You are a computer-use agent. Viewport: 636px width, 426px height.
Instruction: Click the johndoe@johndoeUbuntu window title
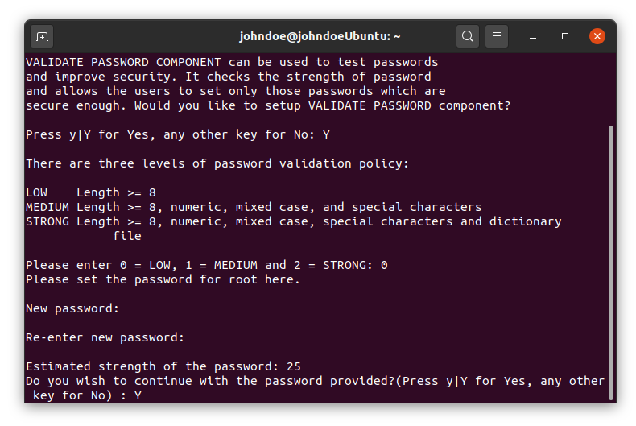coord(320,36)
